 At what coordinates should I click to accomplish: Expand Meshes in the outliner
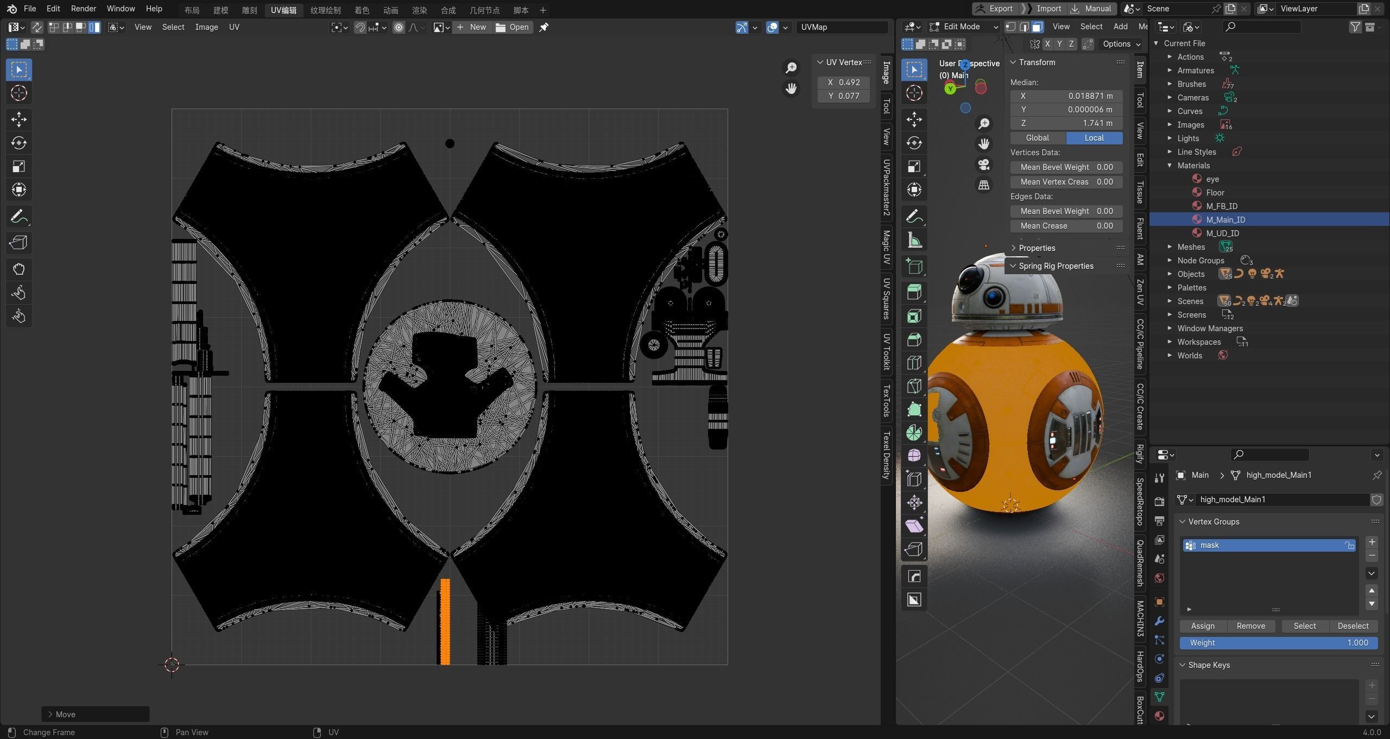click(1170, 247)
